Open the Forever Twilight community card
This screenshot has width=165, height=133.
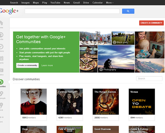pyautogui.click(x=70, y=104)
